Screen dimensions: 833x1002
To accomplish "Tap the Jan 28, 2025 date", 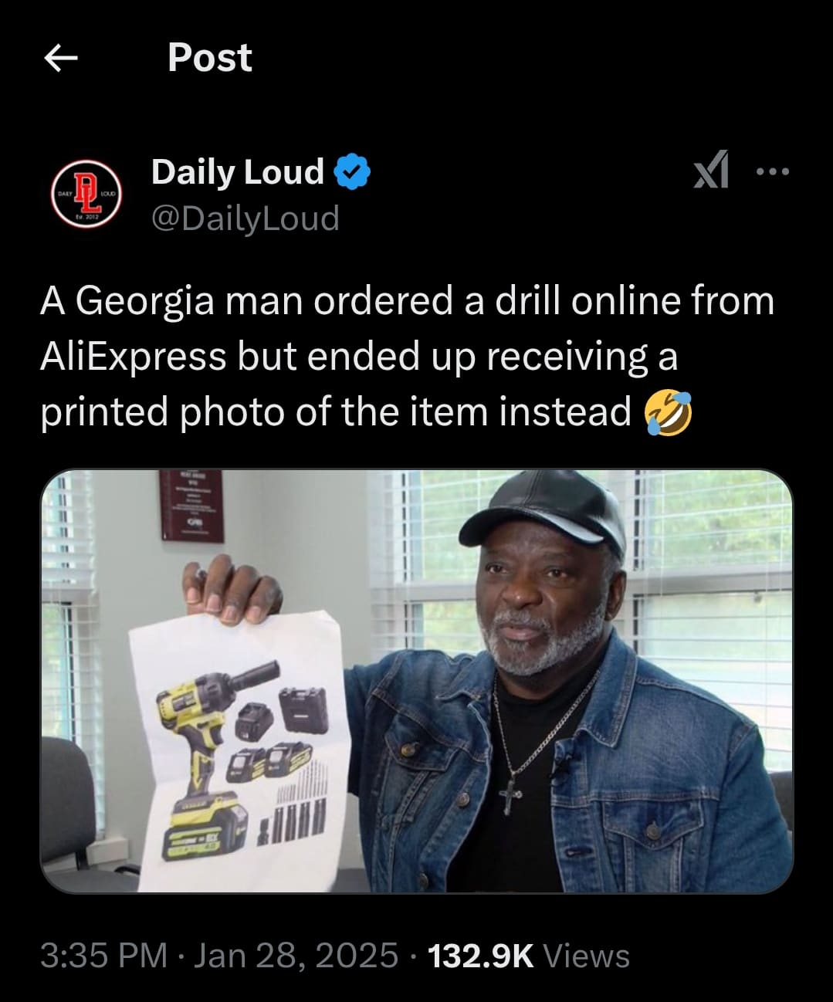I will pos(296,956).
